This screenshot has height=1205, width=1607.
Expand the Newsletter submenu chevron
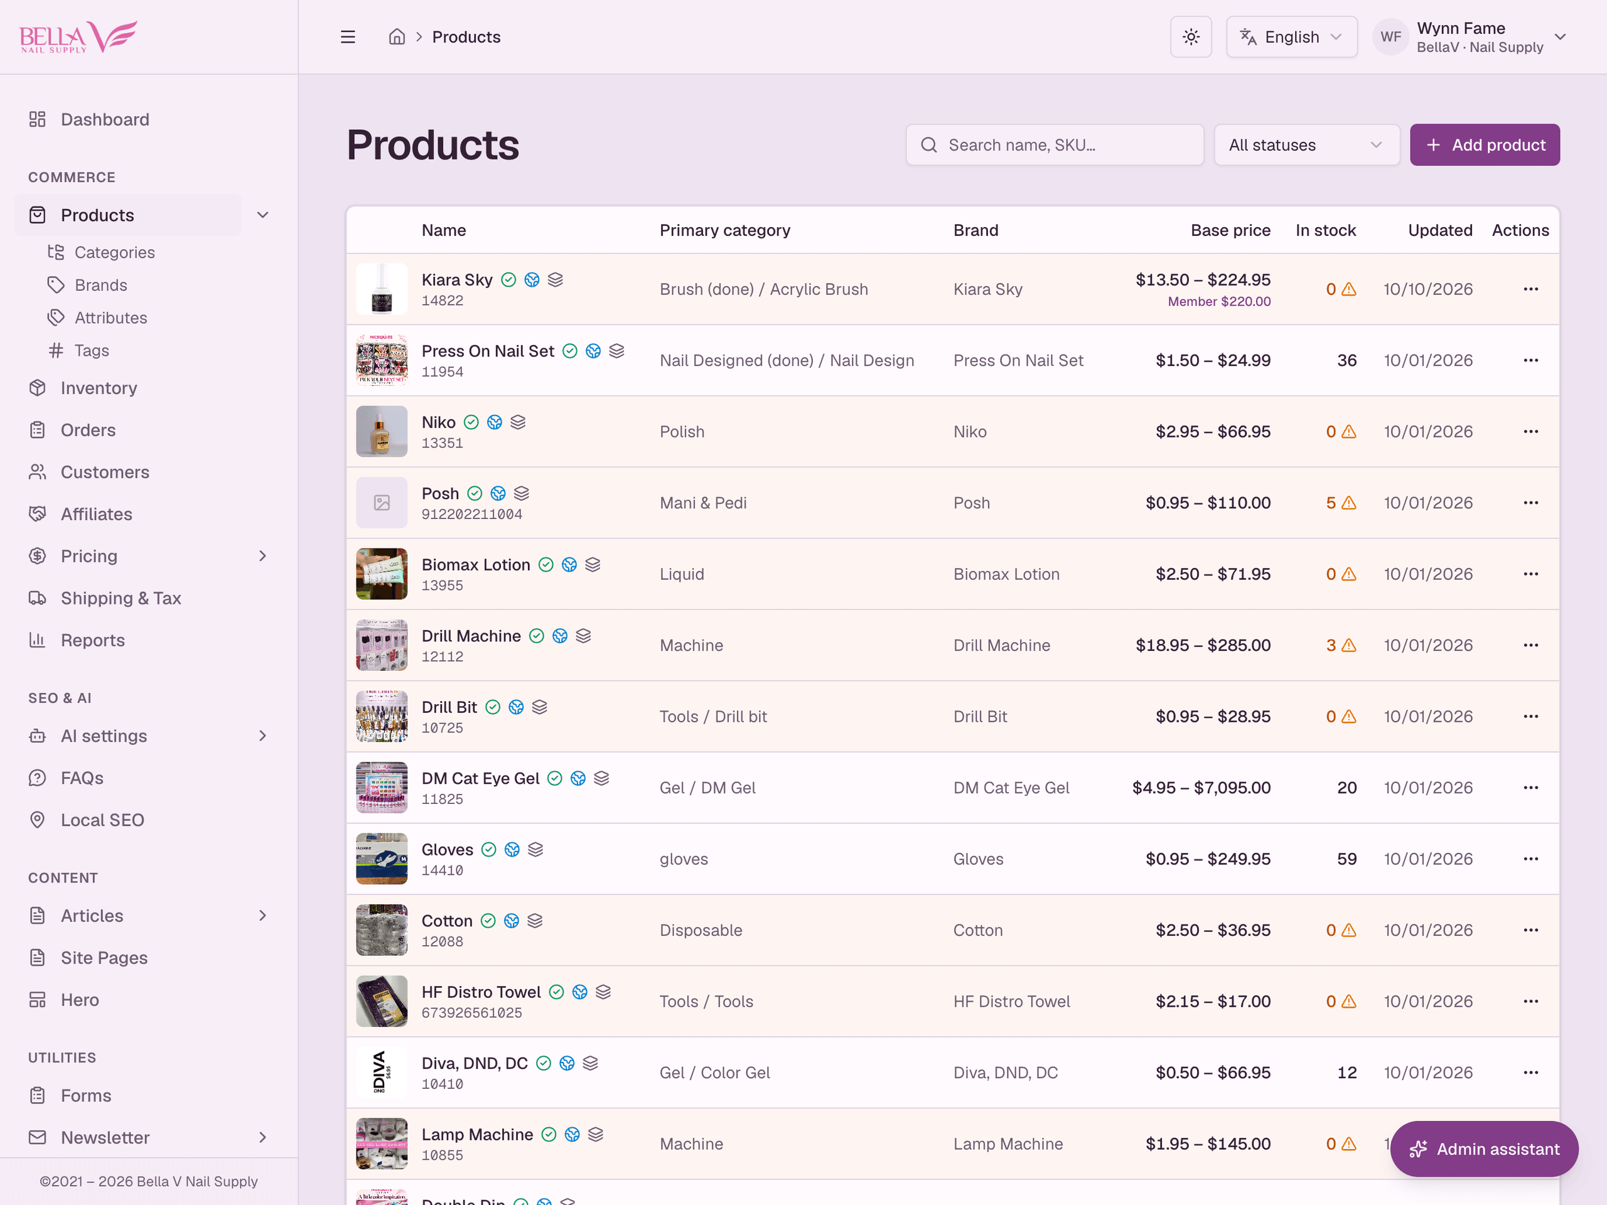click(263, 1137)
